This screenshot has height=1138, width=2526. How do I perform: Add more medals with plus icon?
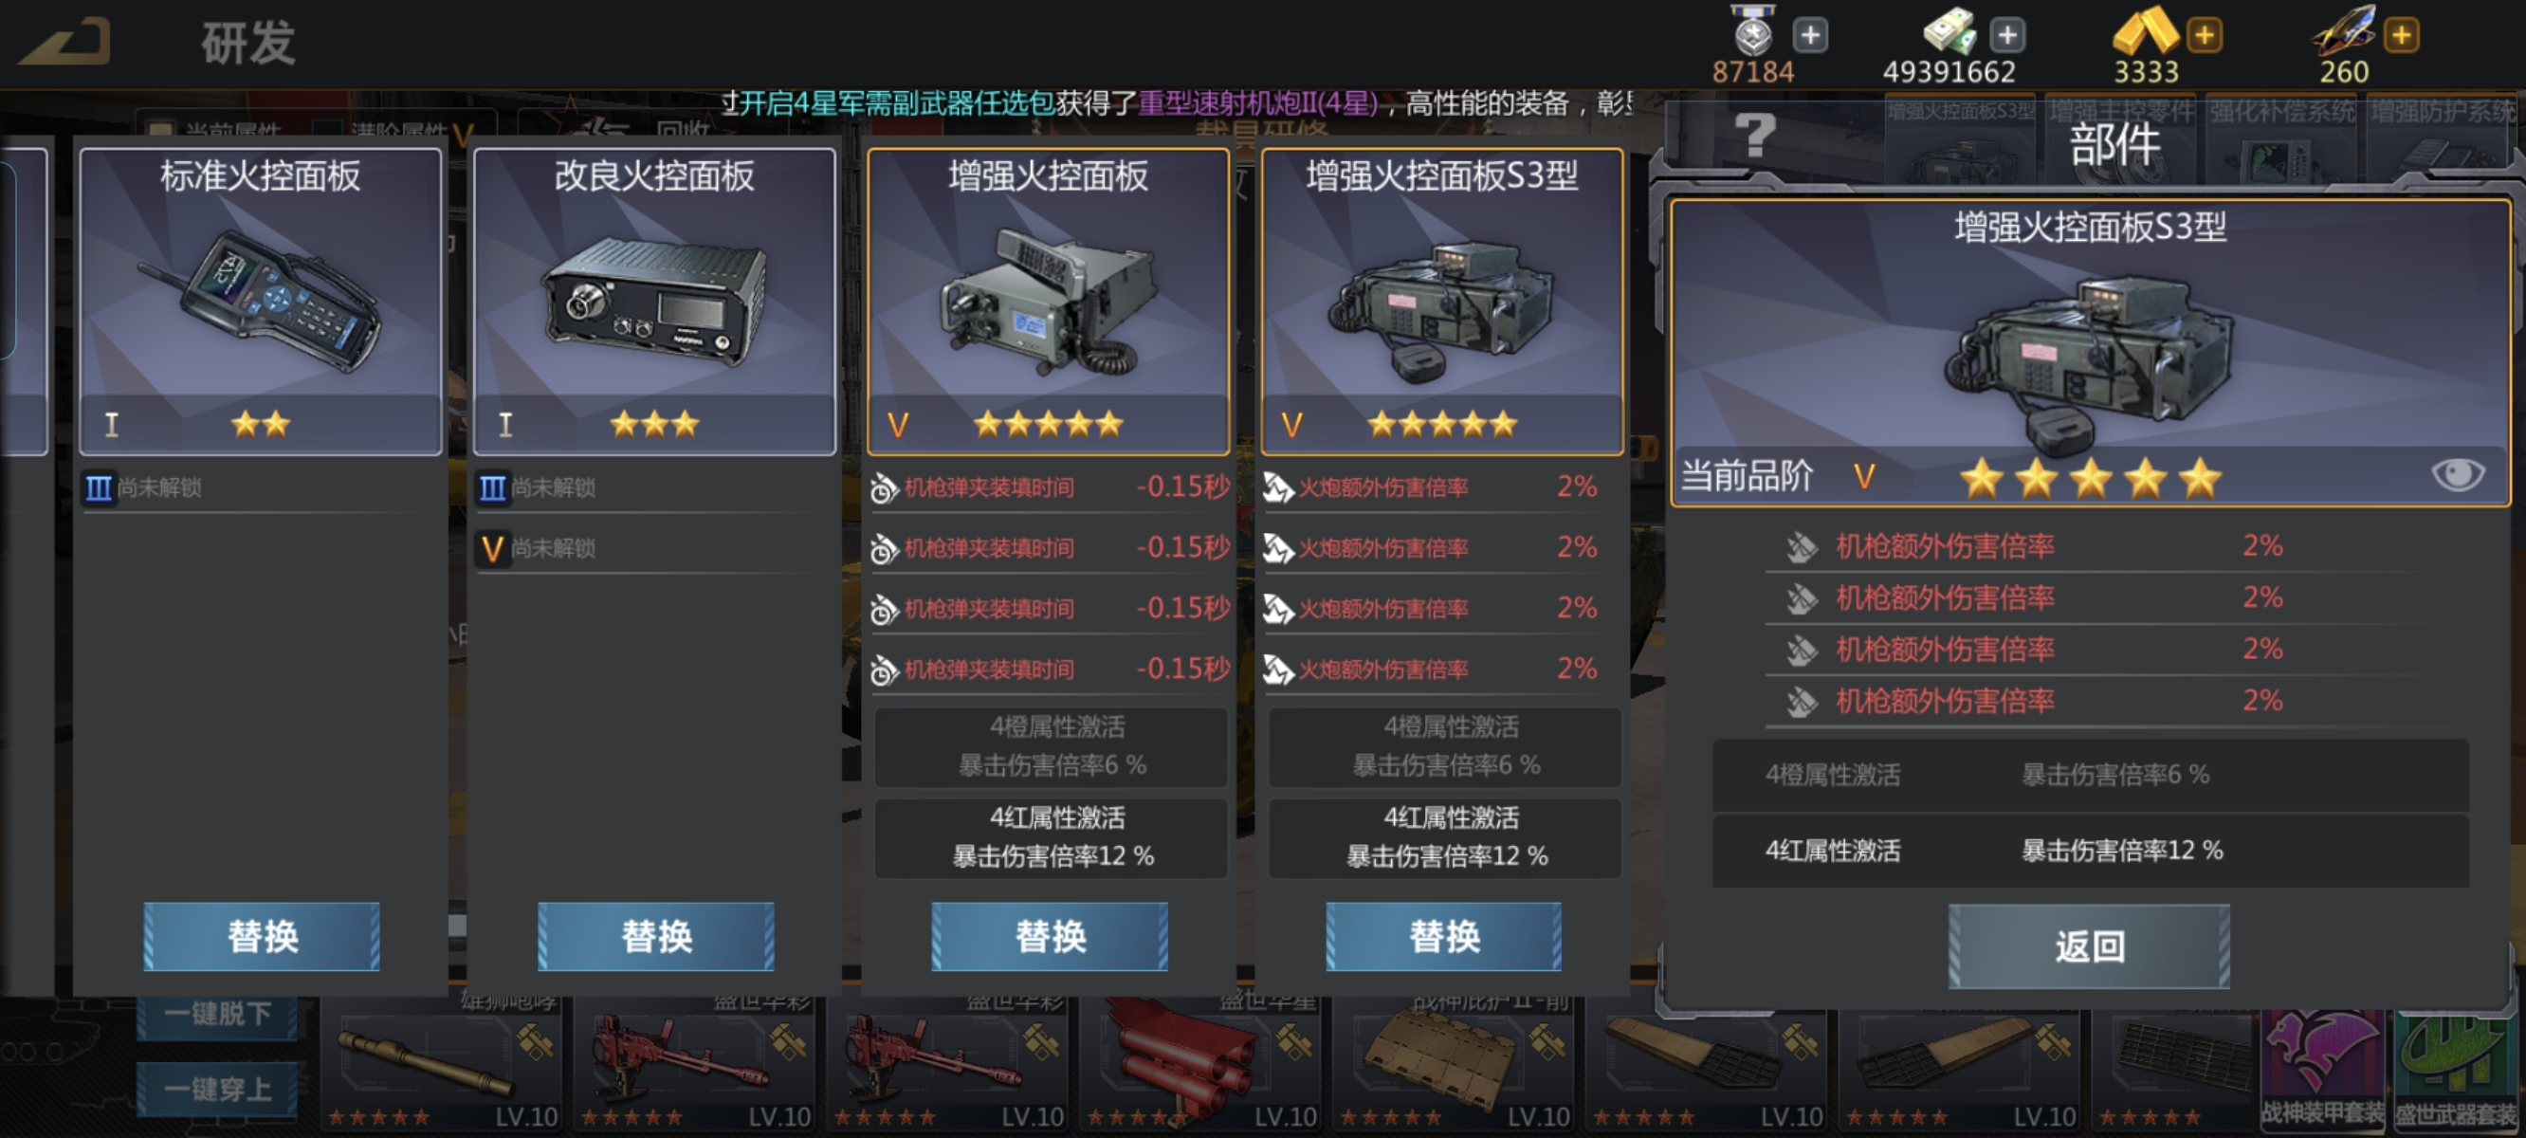tap(1809, 36)
